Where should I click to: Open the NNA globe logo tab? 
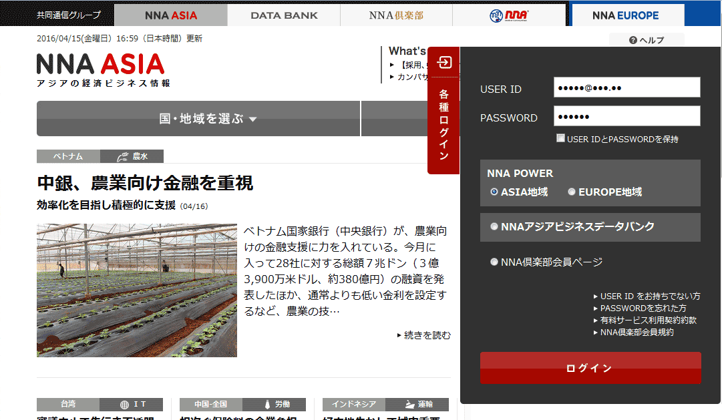click(x=509, y=15)
